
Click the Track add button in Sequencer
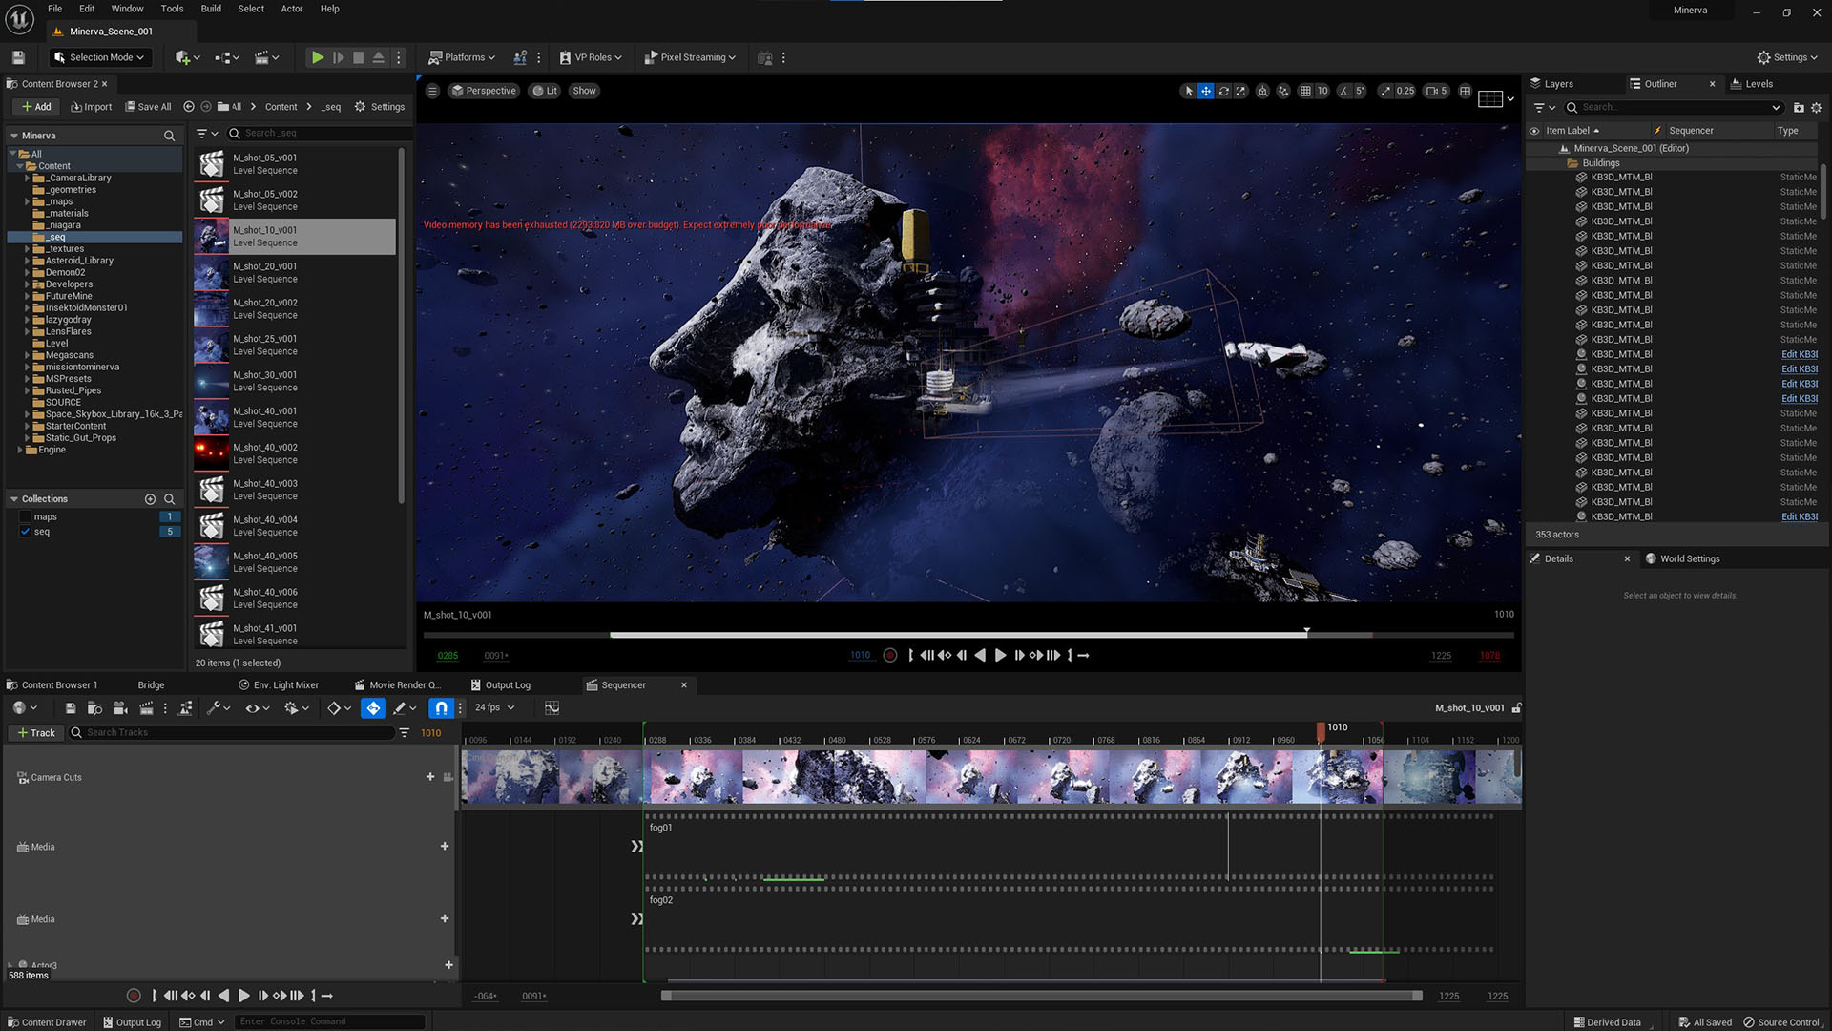36,733
